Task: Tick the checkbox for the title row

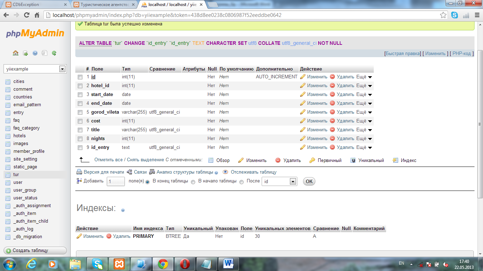Action: [x=80, y=130]
